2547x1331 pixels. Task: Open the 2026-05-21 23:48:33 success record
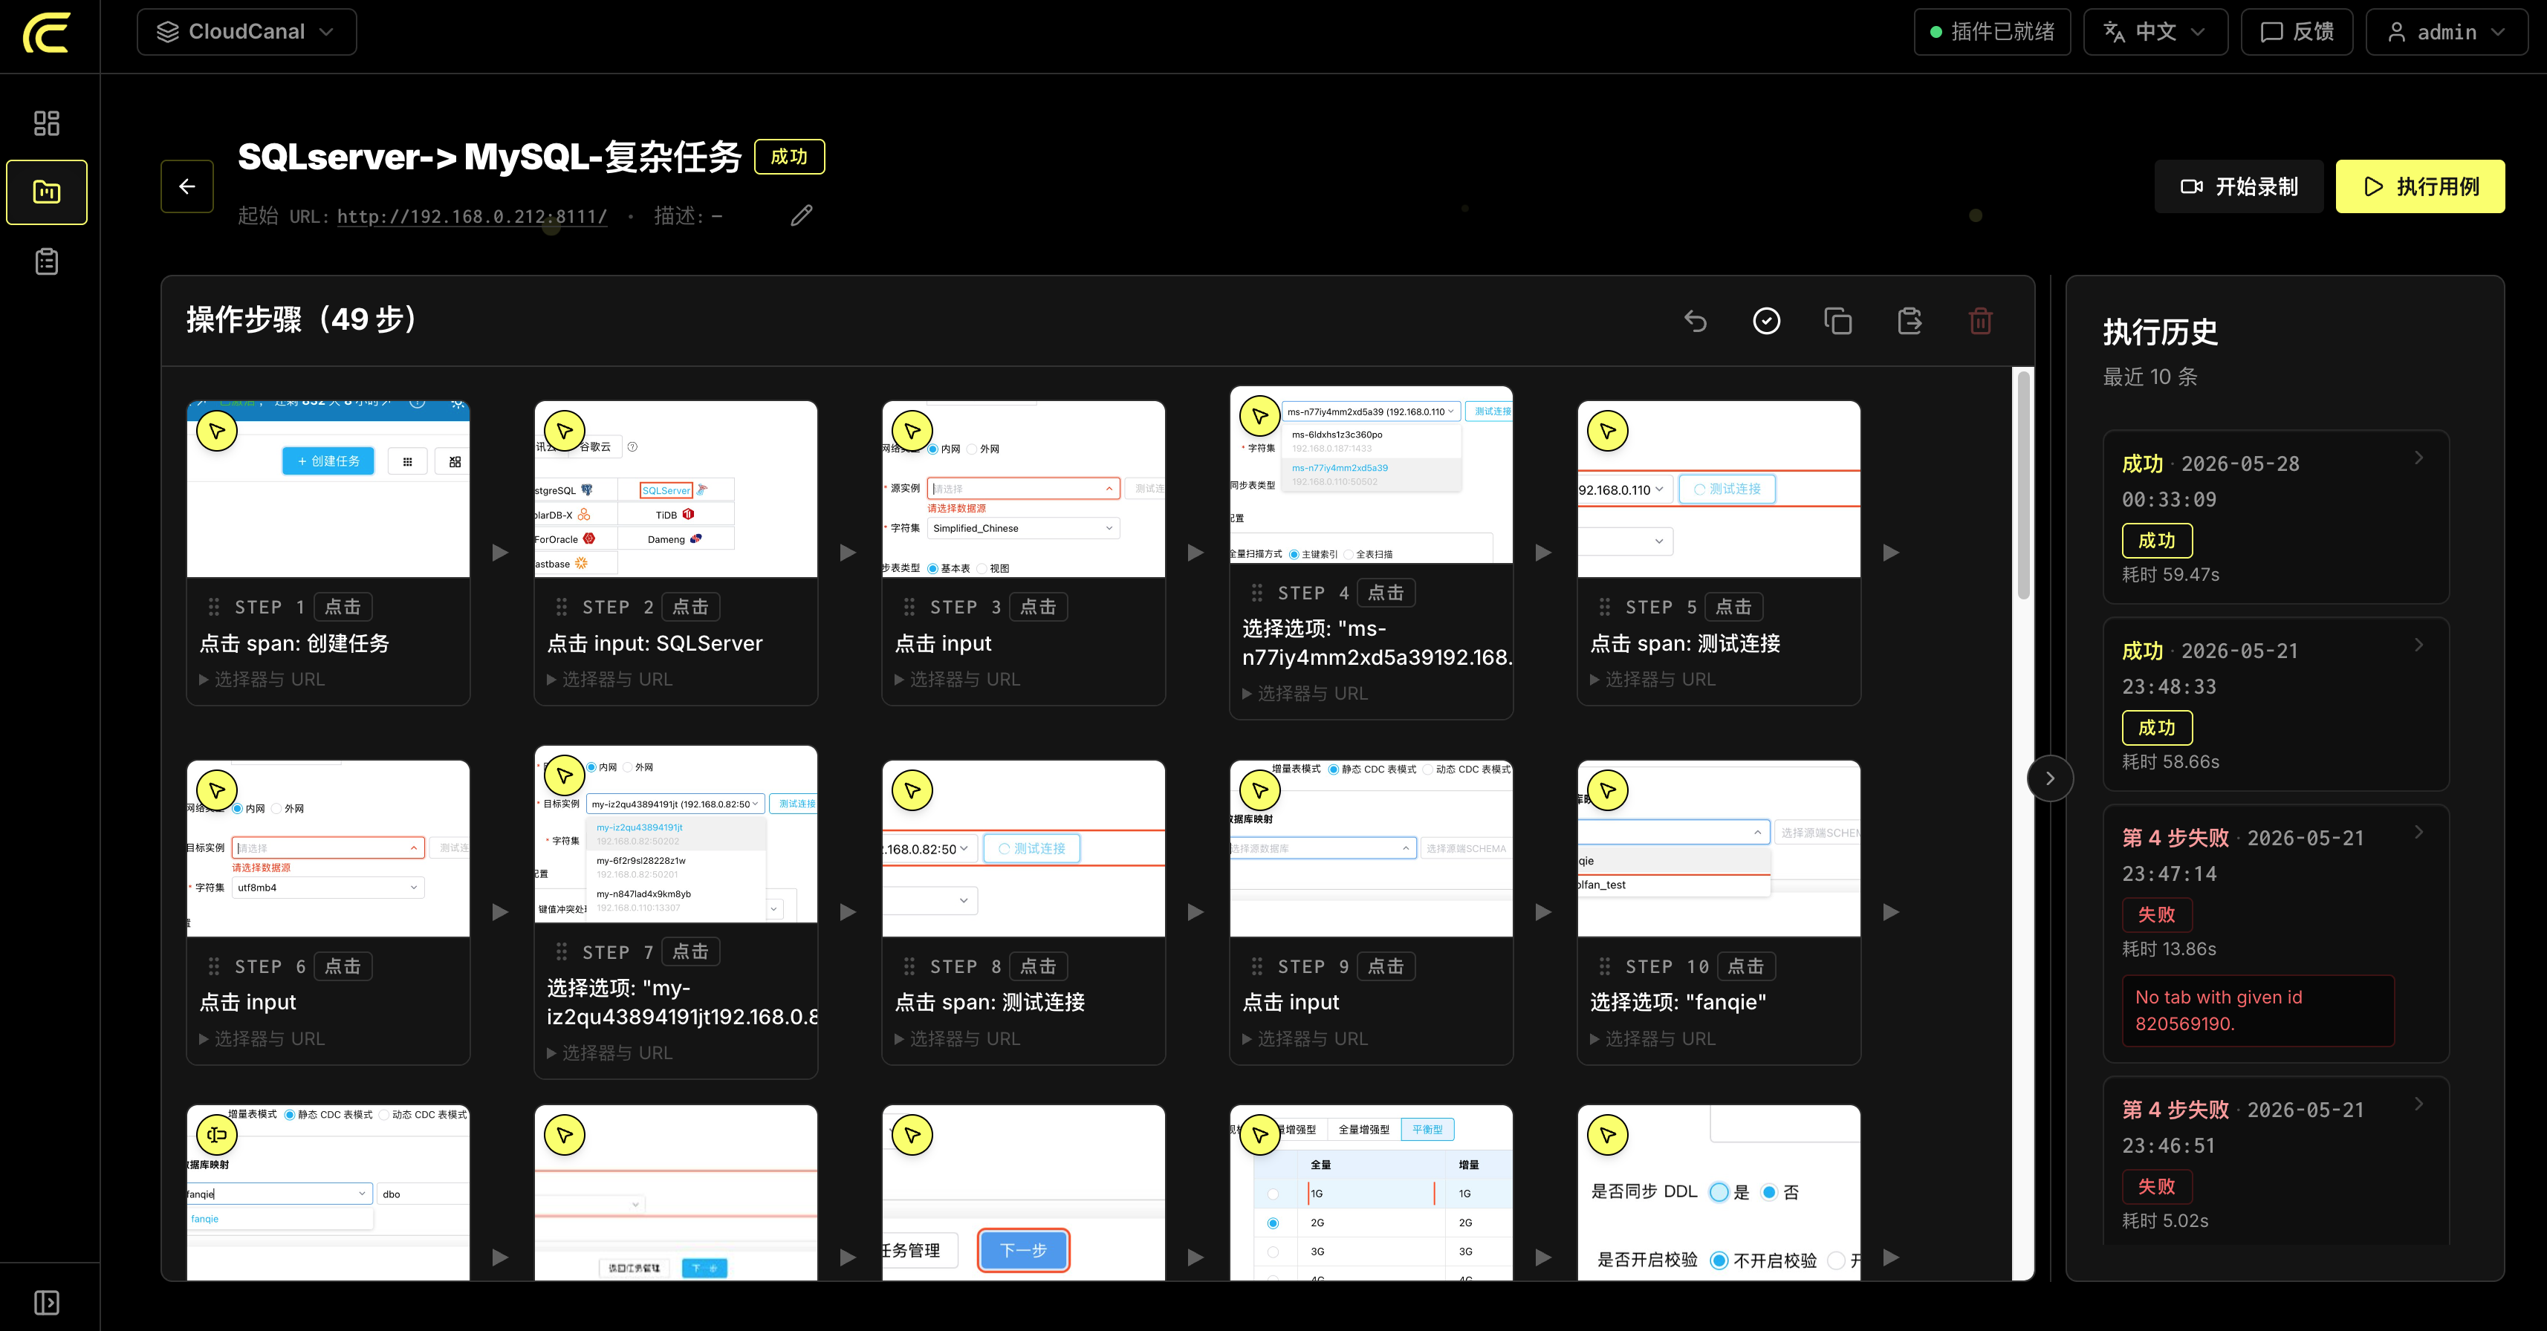pyautogui.click(x=2275, y=703)
